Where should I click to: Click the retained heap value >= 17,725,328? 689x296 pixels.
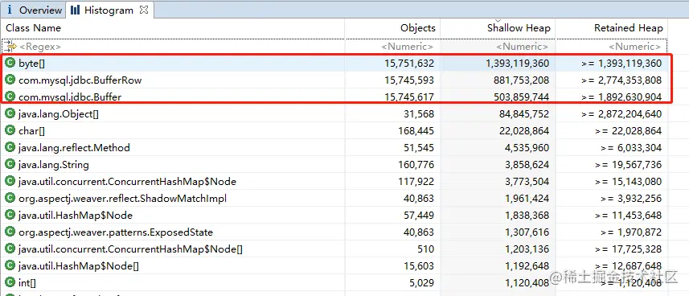tap(629, 249)
